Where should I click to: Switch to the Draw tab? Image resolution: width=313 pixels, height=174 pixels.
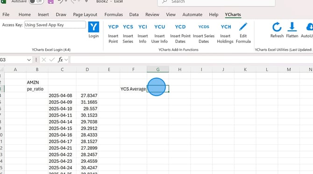(x=61, y=14)
